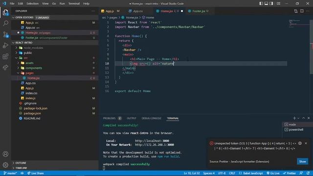Open the Source Control view icon

5,35
